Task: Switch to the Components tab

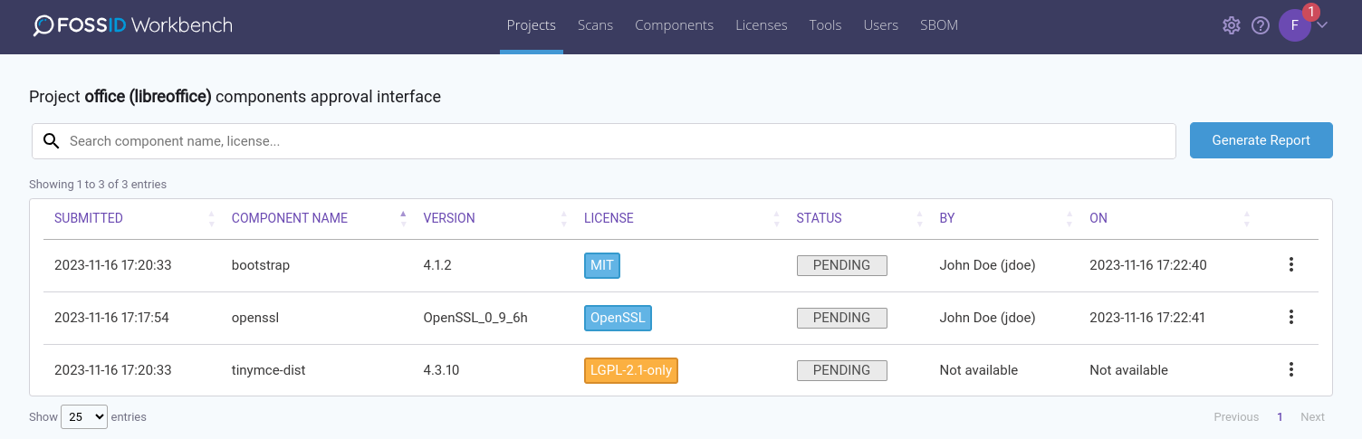Action: [674, 25]
